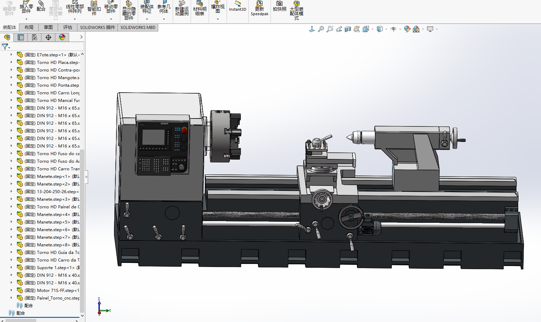Click the Zoom to Area icon

tap(330, 29)
